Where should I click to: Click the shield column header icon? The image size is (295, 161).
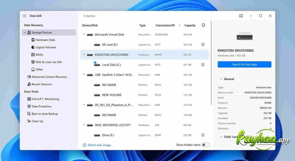pos(203,25)
